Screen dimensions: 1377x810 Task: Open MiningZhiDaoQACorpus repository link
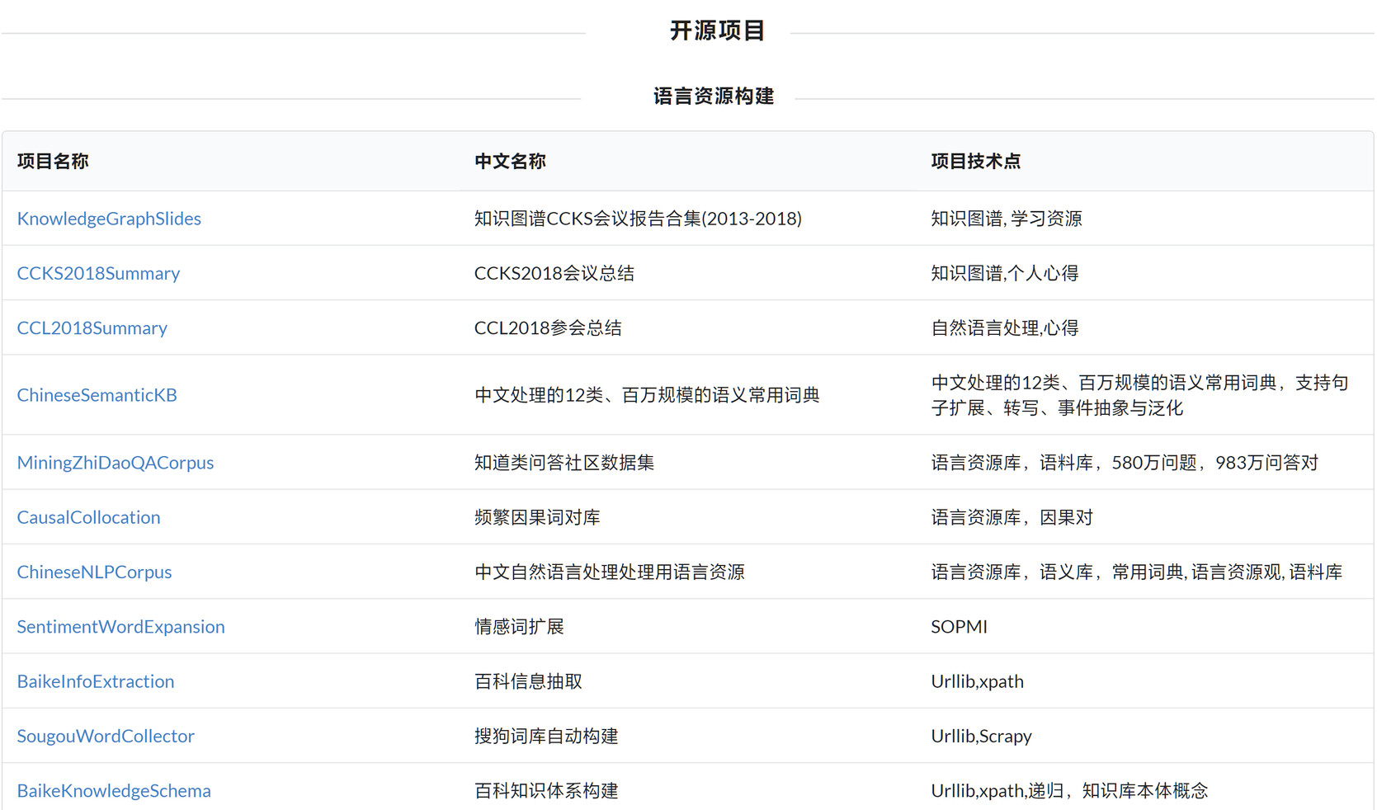[115, 463]
